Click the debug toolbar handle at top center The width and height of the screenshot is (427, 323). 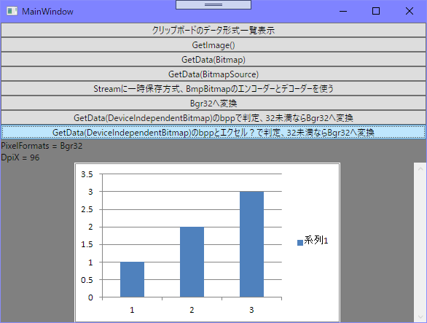[213, 4]
